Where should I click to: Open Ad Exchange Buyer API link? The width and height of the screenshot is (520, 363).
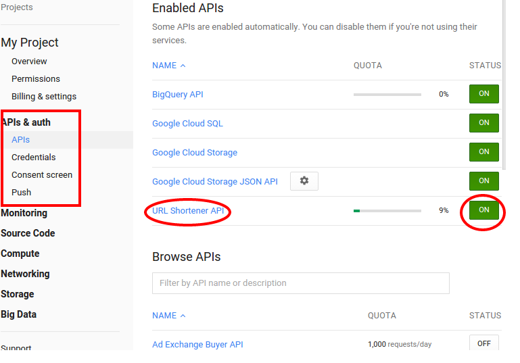(197, 345)
